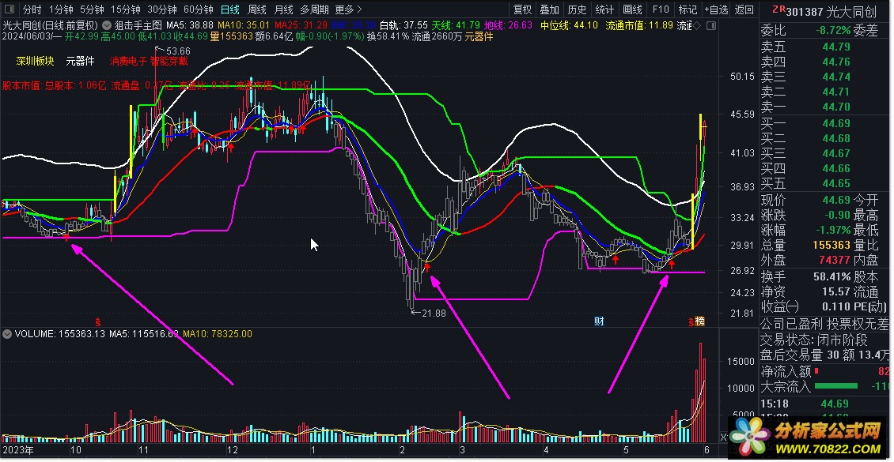Screen dimensions: 894x462
Task: Select the 周线 weekly chart tab
Action: (257, 9)
